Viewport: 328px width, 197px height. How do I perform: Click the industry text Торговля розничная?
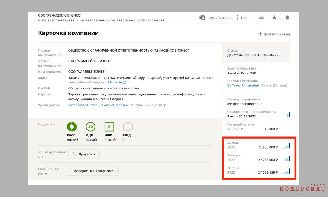[x=84, y=95]
